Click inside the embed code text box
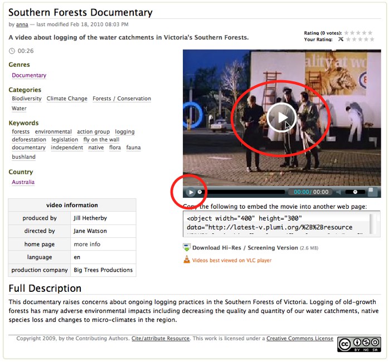 [276, 224]
